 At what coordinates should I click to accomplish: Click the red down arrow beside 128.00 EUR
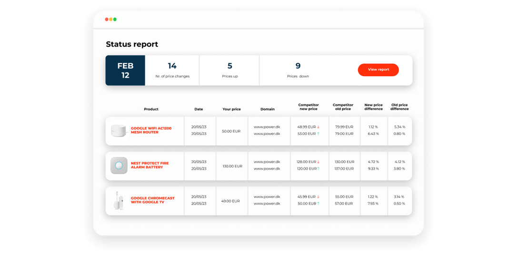pos(318,162)
